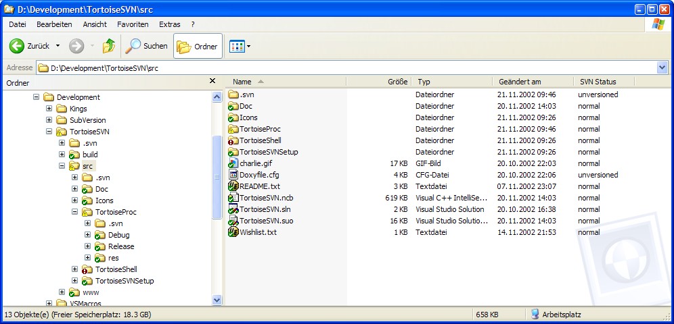Collapse the TortoiseProc tree node

click(x=75, y=212)
